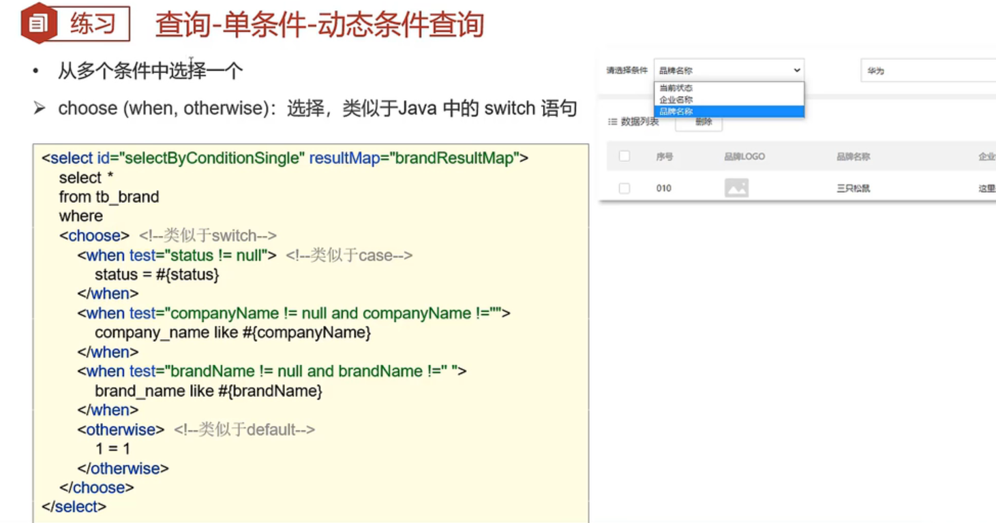Choose 企业名称 from the dropdown list
This screenshot has height=523, width=996.
click(x=729, y=99)
